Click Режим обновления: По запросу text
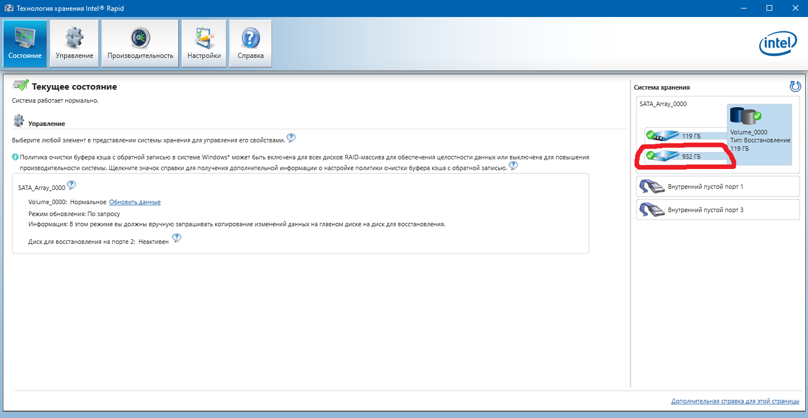Screen dimensions: 808x418 [74, 214]
